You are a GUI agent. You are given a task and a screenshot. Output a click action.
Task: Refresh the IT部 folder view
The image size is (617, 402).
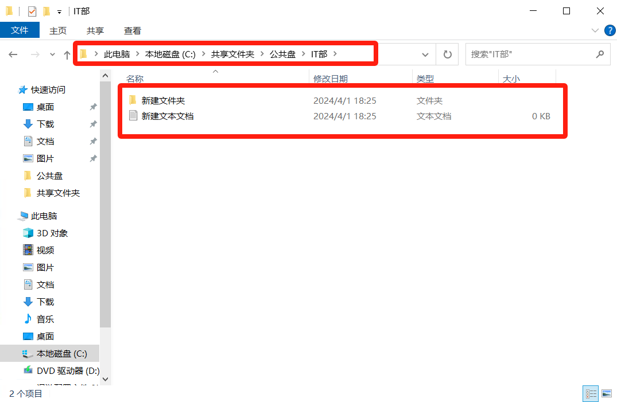[x=447, y=54]
